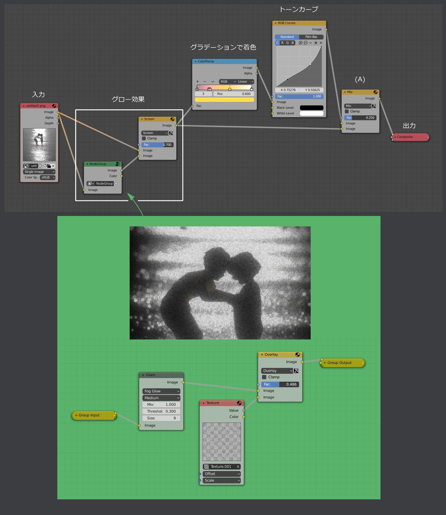Expand the Linear interpolation dropdown in ColorRamp
This screenshot has height=515, width=446.
(x=245, y=82)
